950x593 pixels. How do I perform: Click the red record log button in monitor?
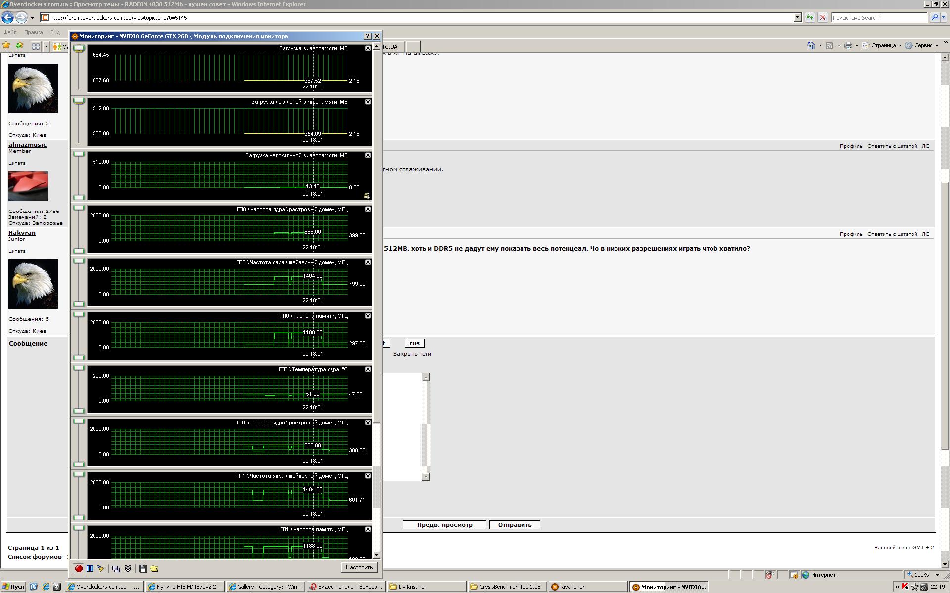[79, 568]
